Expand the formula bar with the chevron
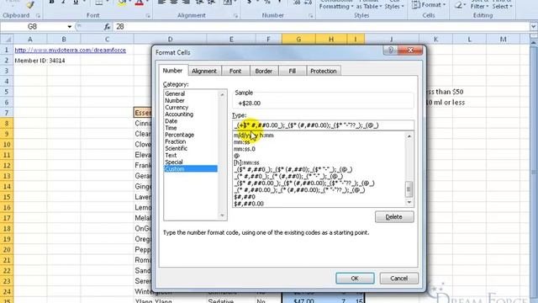 (x=534, y=27)
